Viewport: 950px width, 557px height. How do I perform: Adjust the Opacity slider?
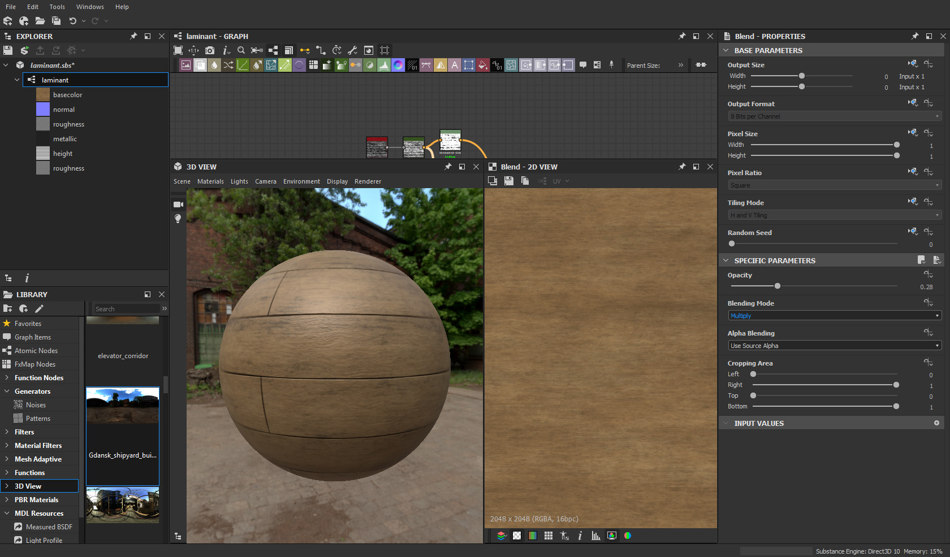(x=777, y=286)
